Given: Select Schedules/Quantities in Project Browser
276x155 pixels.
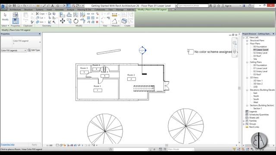Looking at the screenshot, I should (x=259, y=115).
